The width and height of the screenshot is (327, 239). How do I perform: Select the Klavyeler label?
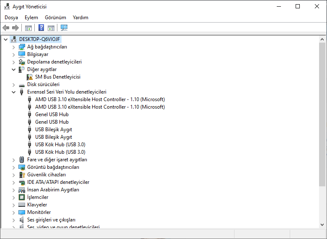coord(37,205)
